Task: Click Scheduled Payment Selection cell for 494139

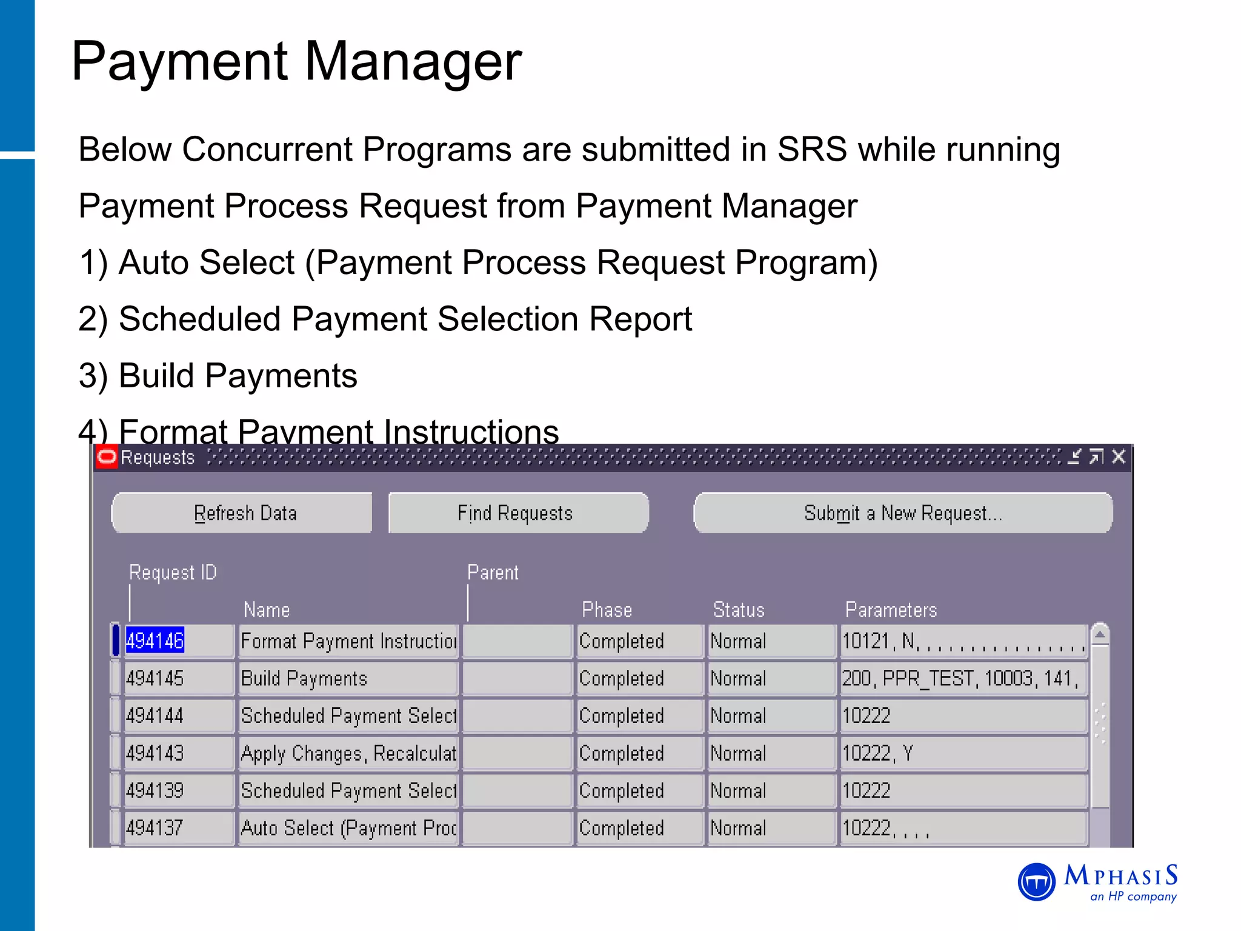Action: [348, 790]
